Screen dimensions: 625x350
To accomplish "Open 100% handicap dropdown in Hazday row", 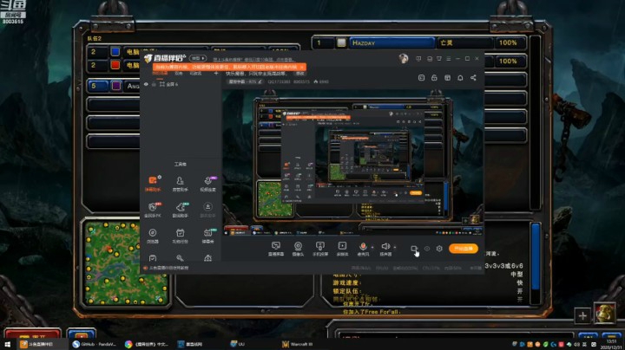I will coord(510,42).
